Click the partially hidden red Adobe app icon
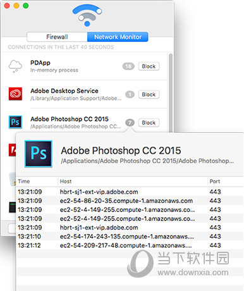The height and width of the screenshot is (291, 244). (x=12, y=150)
